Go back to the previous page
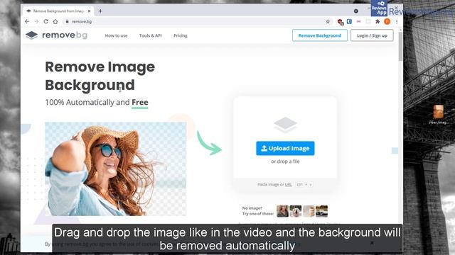The width and height of the screenshot is (455, 255). [27, 21]
